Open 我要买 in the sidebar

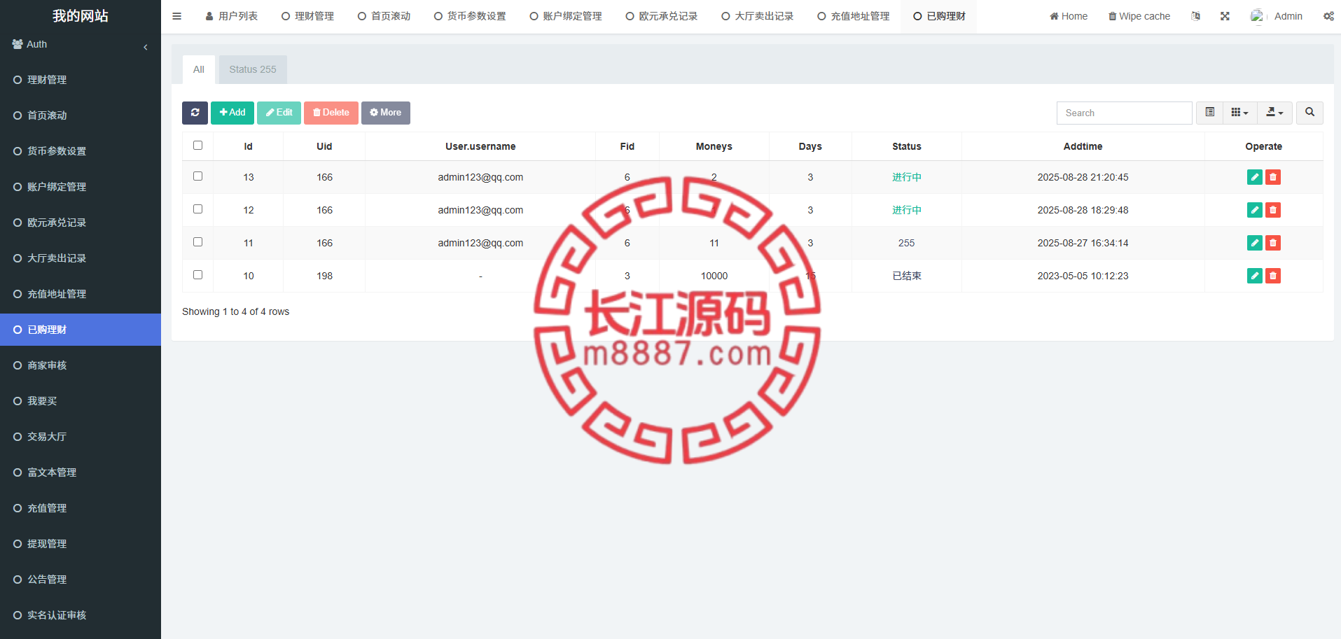click(81, 401)
